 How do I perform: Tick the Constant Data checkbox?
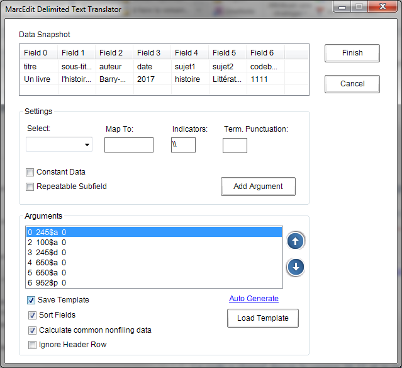tap(30, 172)
